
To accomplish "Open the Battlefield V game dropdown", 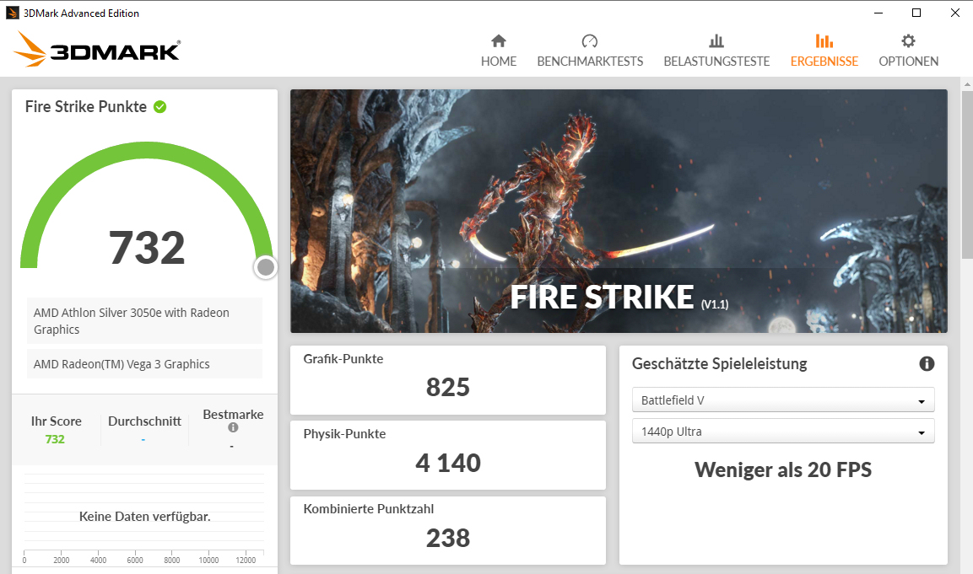I will click(x=783, y=400).
